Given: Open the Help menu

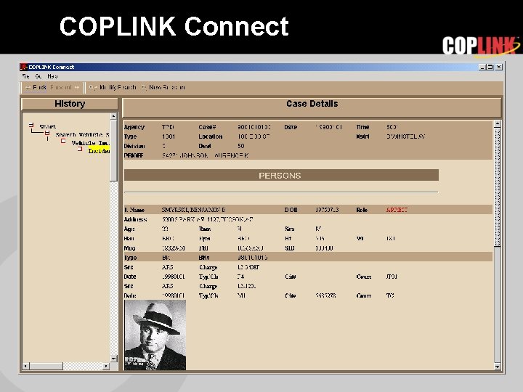Looking at the screenshot, I should (52, 76).
